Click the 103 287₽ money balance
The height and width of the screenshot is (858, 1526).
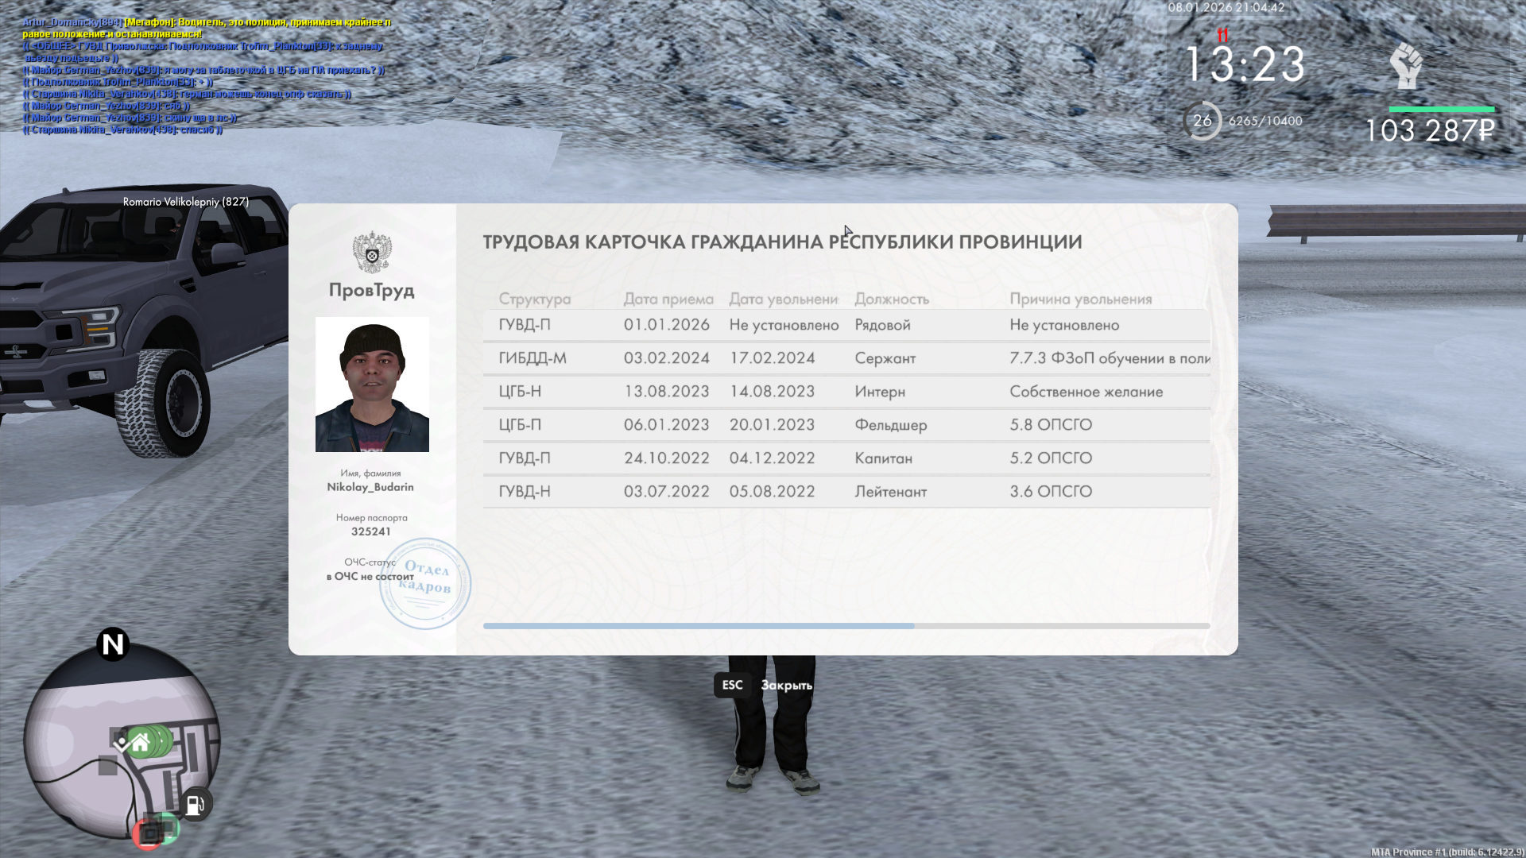[1429, 131]
